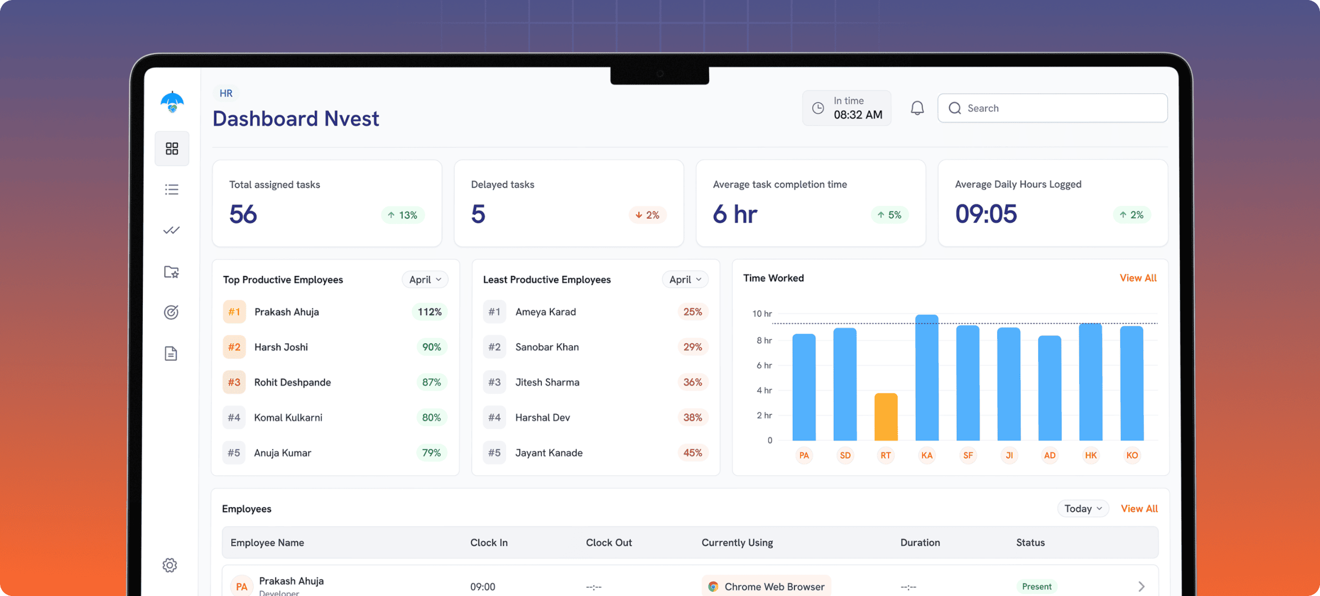Click the notification bell icon
This screenshot has width=1320, height=596.
917,108
